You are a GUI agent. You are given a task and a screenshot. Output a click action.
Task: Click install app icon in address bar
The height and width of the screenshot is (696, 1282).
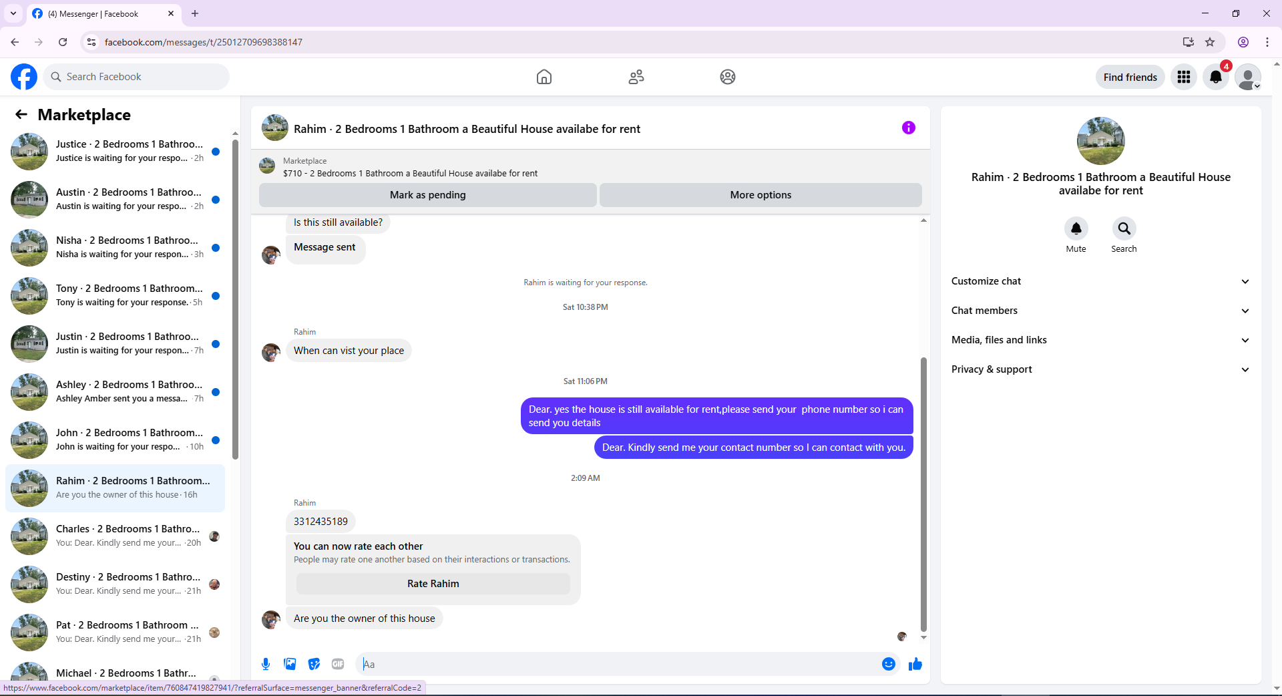(1189, 42)
